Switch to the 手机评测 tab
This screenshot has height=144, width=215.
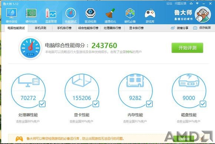pyautogui.click(x=40, y=28)
